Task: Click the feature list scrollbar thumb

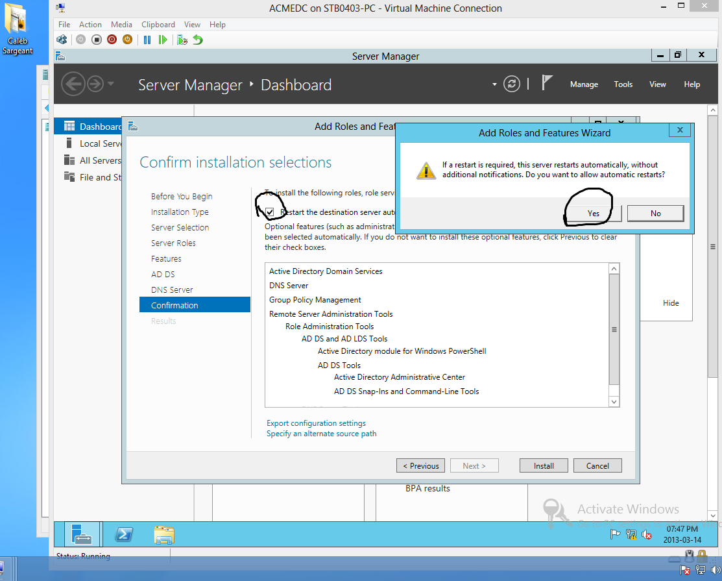Action: pos(614,329)
